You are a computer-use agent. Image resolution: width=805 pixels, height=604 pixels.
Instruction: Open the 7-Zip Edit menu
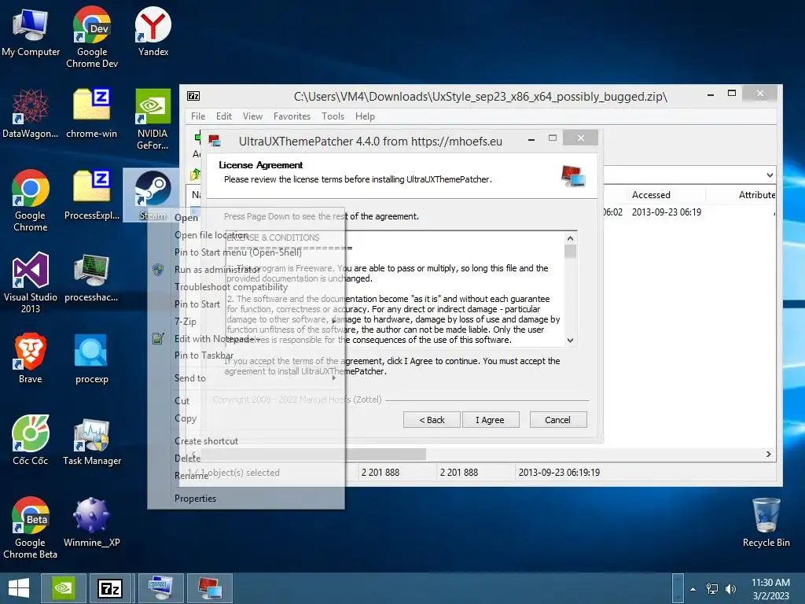[x=224, y=116]
